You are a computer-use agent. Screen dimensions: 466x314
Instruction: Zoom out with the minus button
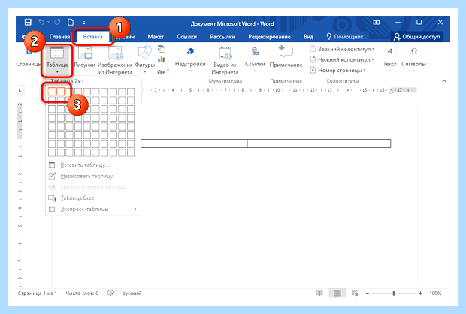pos(368,294)
